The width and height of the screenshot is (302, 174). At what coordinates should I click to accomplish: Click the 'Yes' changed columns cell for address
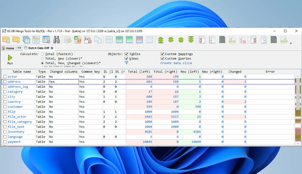64,82
